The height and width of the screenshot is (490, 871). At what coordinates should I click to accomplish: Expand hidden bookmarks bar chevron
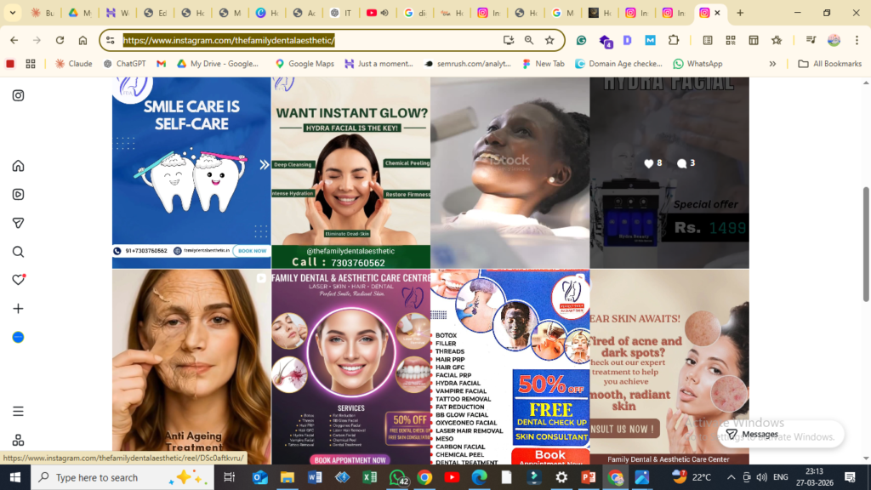click(772, 64)
